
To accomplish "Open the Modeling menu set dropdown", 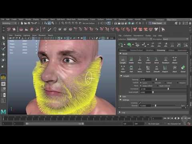I will click(x=9, y=23).
